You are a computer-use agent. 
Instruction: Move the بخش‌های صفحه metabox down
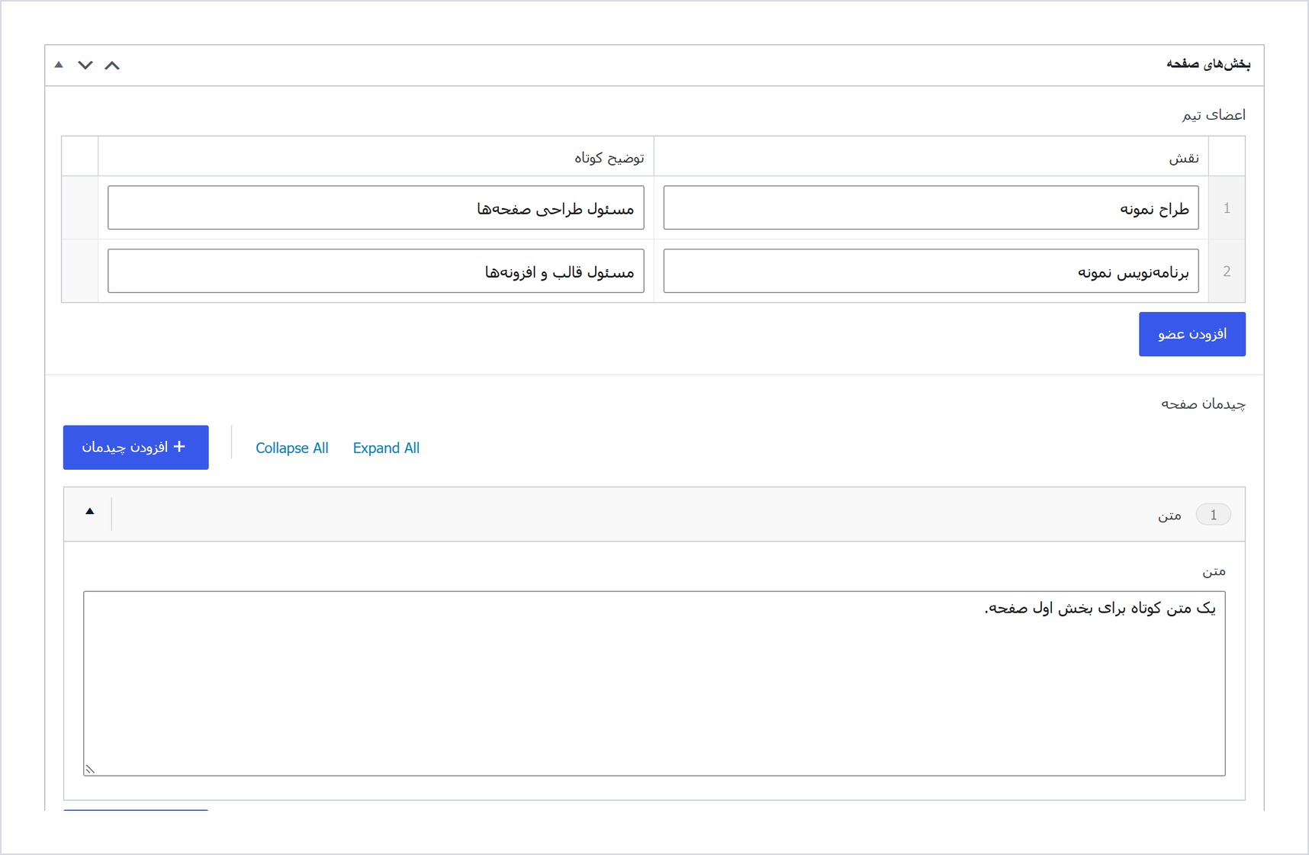[x=85, y=66]
